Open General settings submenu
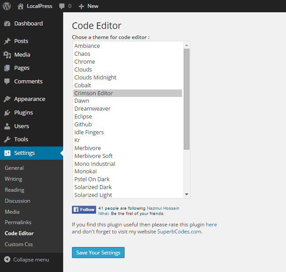Viewport: 286px width, 272px height. (x=14, y=168)
